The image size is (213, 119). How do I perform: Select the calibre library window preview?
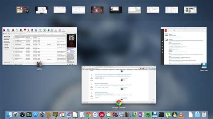(x=40, y=46)
